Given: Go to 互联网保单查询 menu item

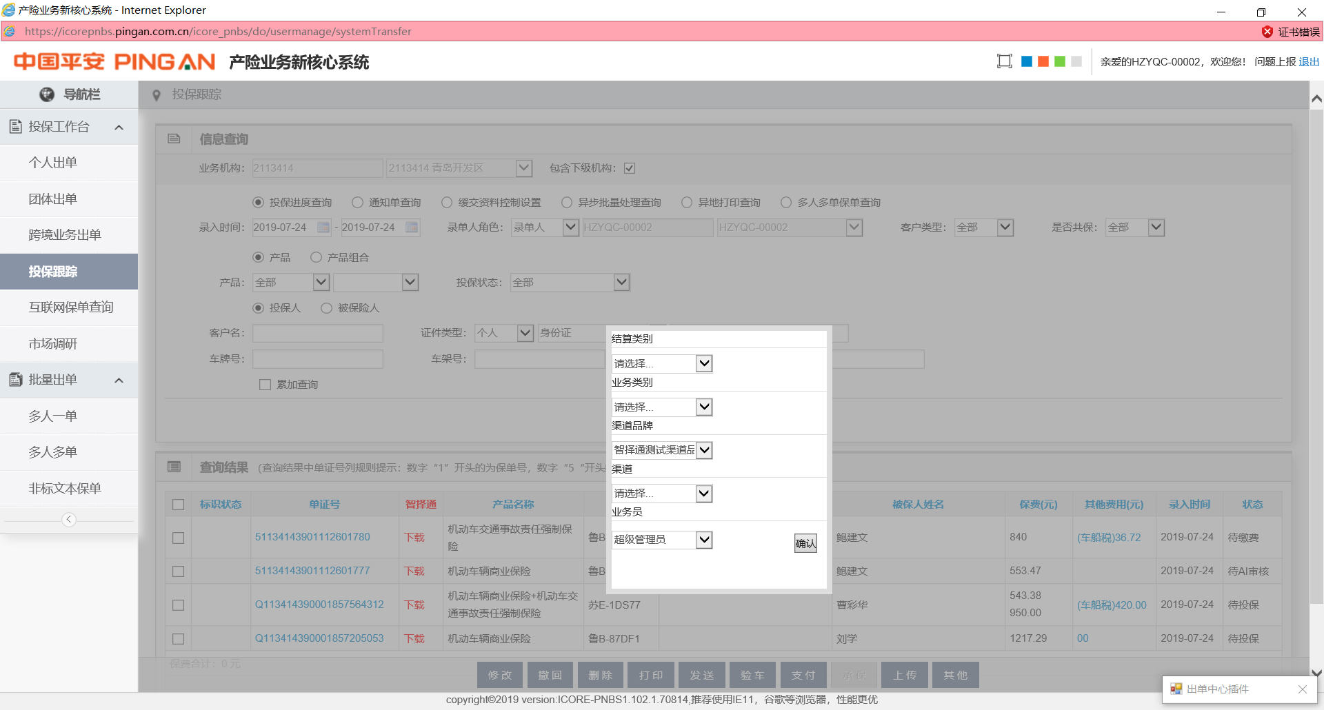Looking at the screenshot, I should 71,307.
